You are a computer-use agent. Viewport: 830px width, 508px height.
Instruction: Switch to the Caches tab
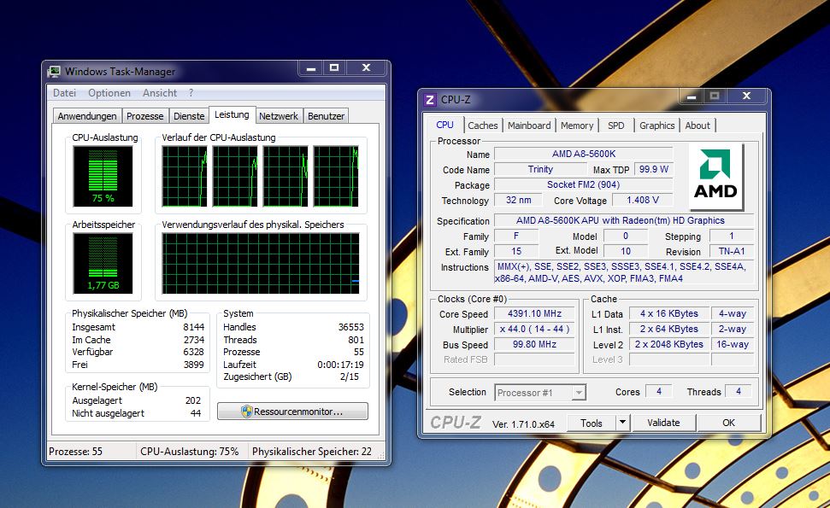(x=483, y=126)
